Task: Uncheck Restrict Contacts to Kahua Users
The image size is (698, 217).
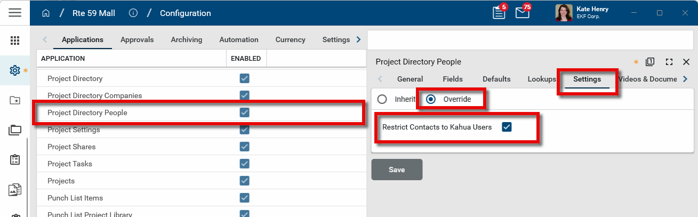Action: (507, 127)
